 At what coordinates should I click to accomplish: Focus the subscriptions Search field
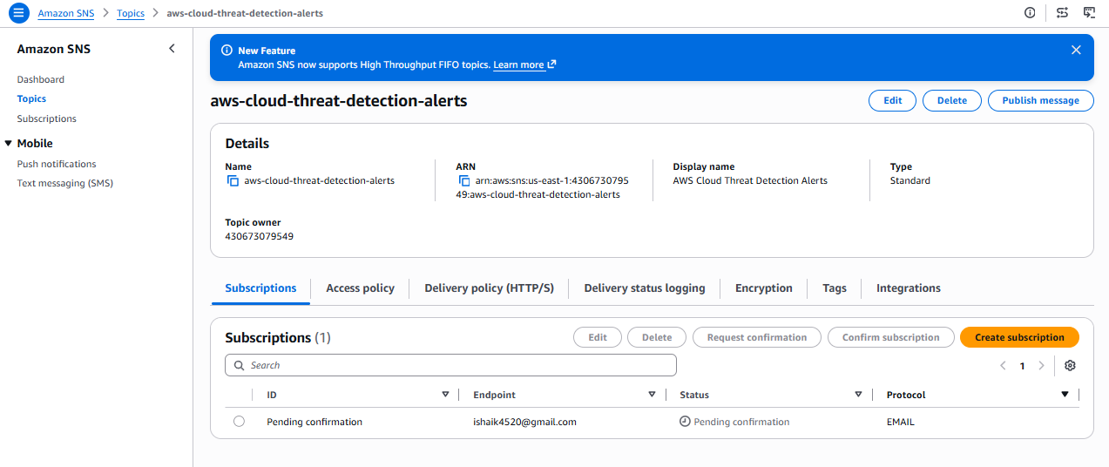[x=450, y=365]
